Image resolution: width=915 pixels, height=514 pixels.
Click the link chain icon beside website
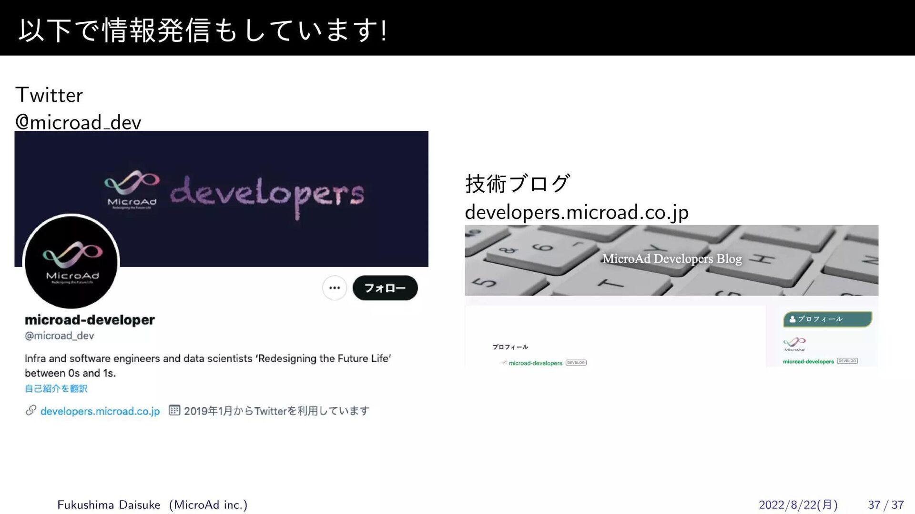pyautogui.click(x=31, y=410)
